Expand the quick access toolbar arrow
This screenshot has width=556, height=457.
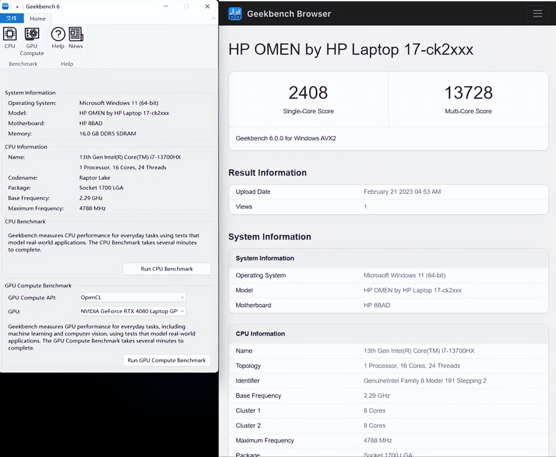click(x=17, y=7)
